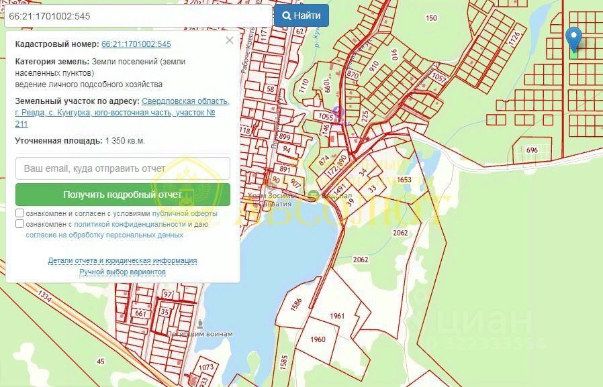Screen dimensions: 603x387
Task: Click Получить подробный отчет green button
Action: 123,195
